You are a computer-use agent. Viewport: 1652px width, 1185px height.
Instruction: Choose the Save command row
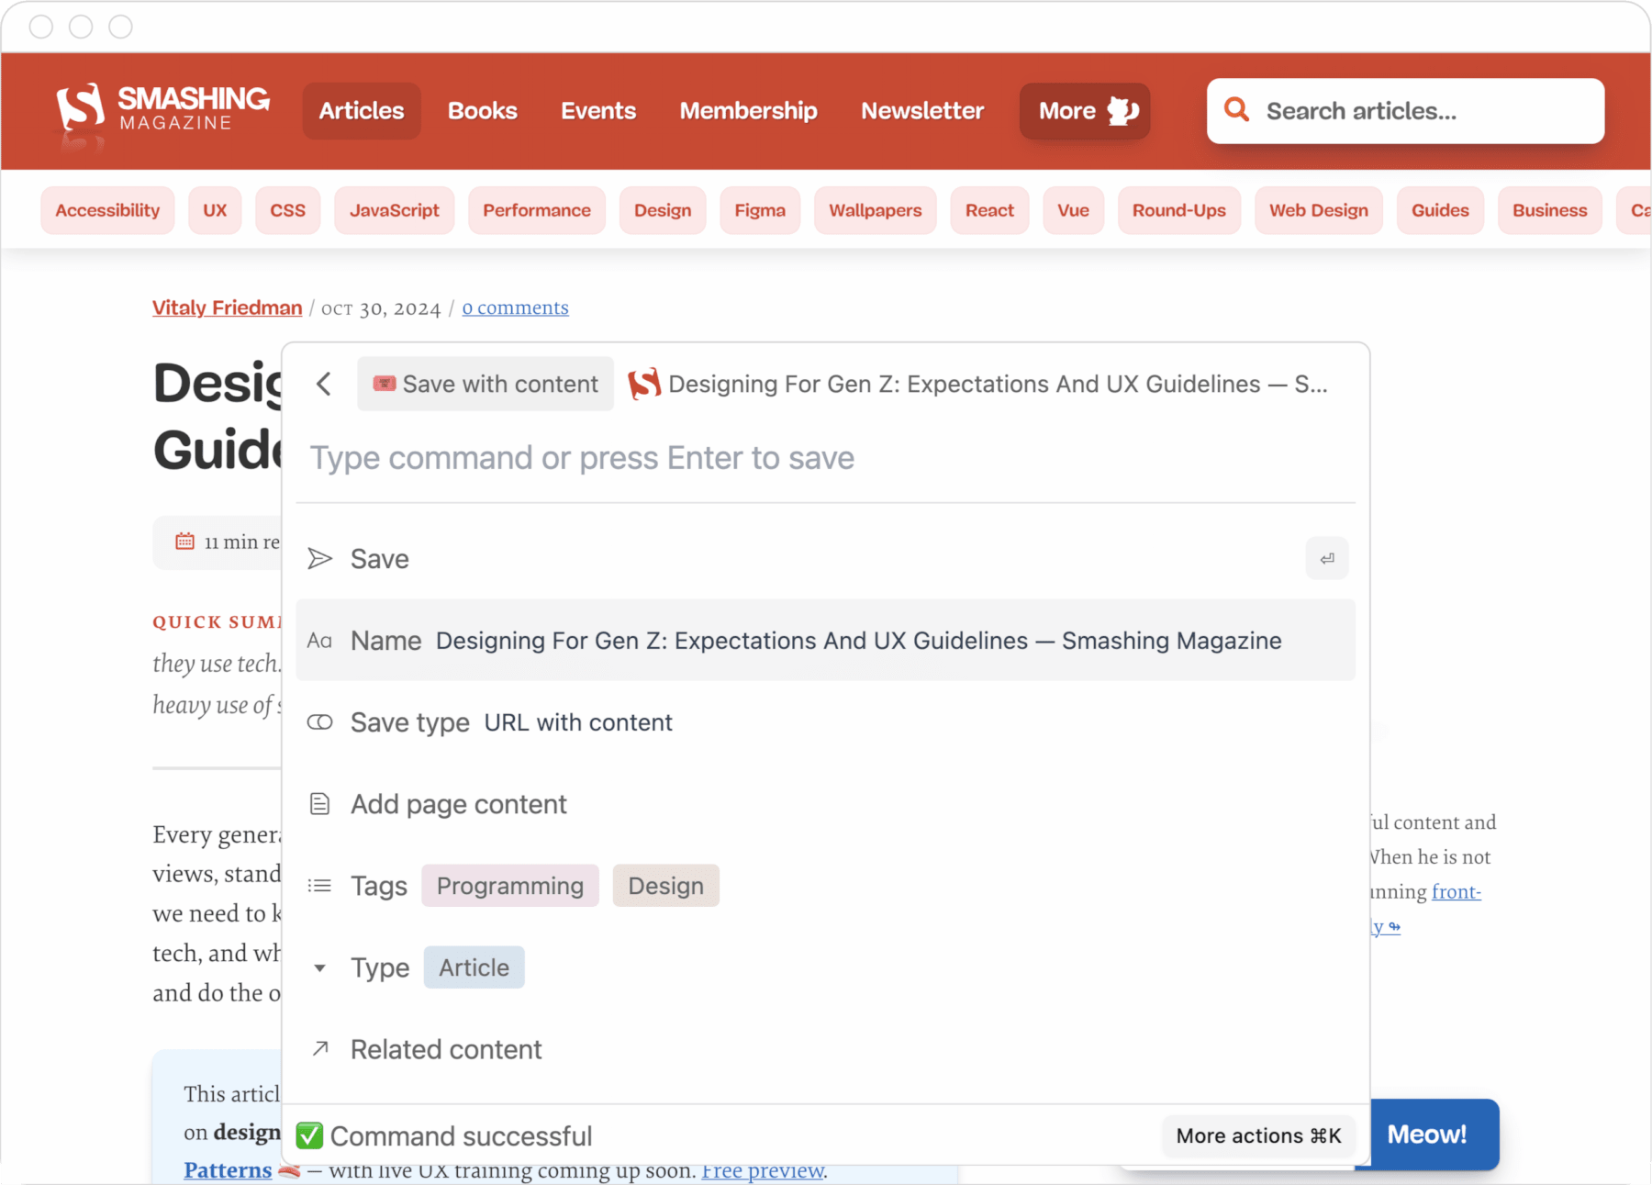[826, 558]
